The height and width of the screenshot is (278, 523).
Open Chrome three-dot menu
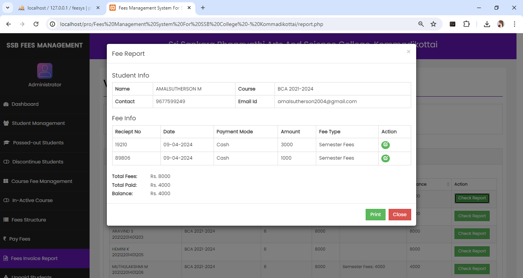(x=515, y=24)
